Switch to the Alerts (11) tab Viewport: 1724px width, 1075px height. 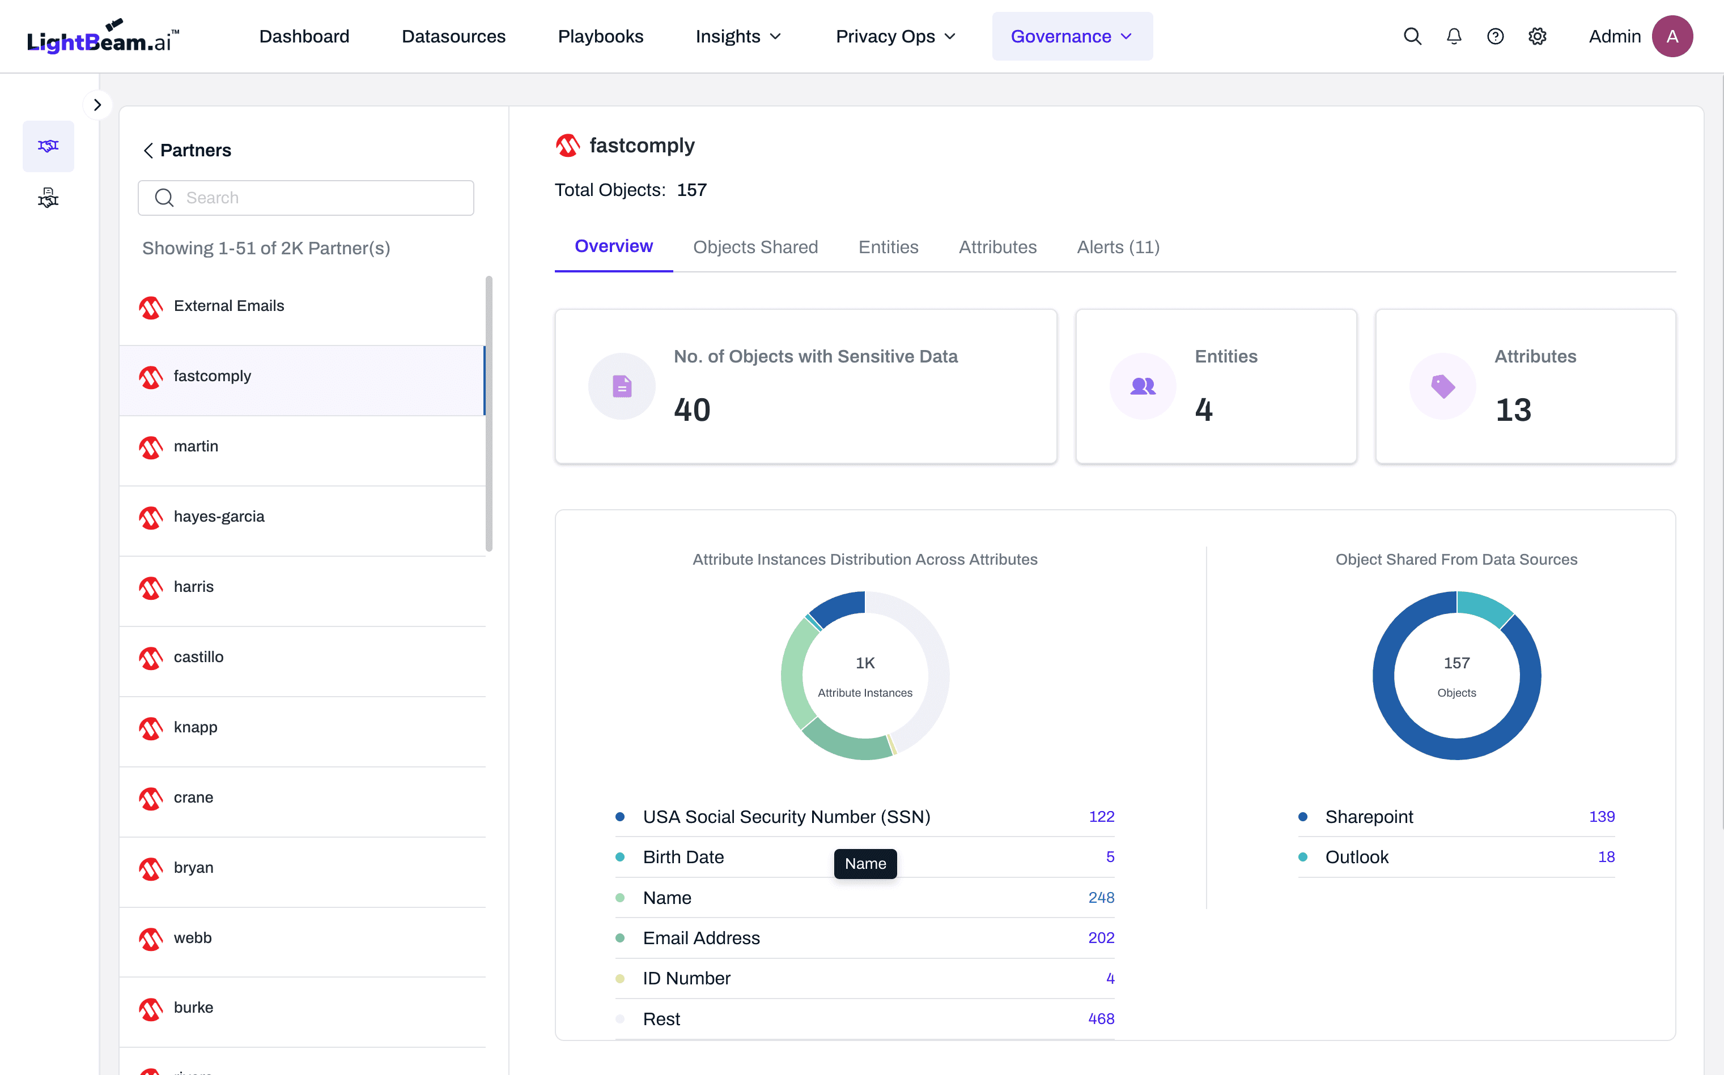point(1118,247)
